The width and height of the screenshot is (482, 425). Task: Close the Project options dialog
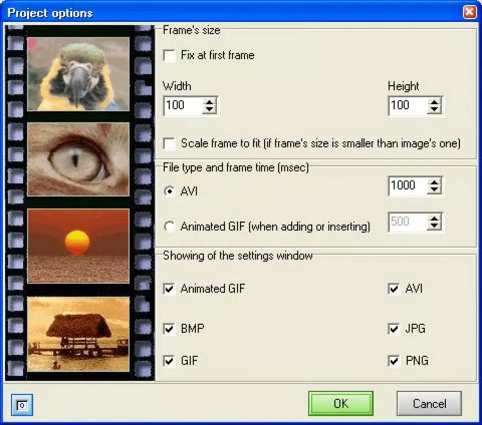coord(469,12)
